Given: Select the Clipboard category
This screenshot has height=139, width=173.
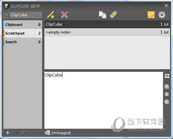Looking at the screenshot, I should 23,25.
